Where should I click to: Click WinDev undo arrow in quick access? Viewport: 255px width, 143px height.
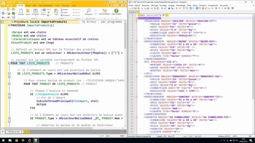(3, 17)
